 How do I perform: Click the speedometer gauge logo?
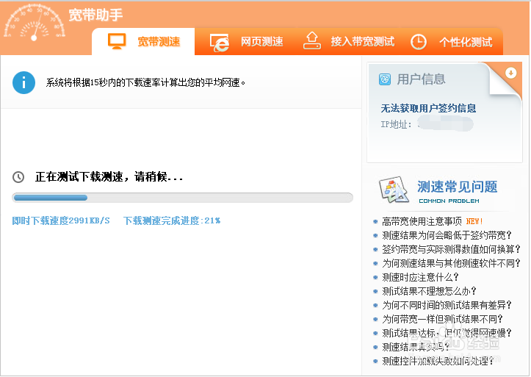pos(34,22)
